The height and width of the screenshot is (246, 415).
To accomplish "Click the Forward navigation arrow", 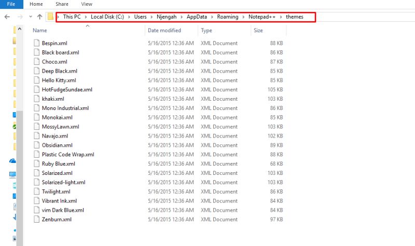I will pos(20,17).
